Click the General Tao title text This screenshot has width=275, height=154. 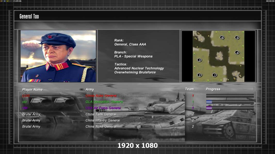tap(29, 16)
